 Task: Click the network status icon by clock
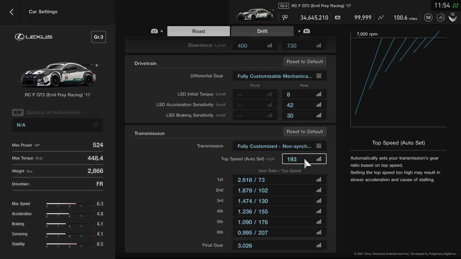(x=455, y=5)
